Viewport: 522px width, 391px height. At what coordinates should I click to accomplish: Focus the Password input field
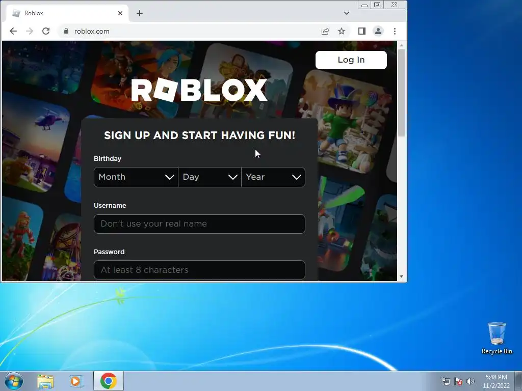(x=199, y=270)
